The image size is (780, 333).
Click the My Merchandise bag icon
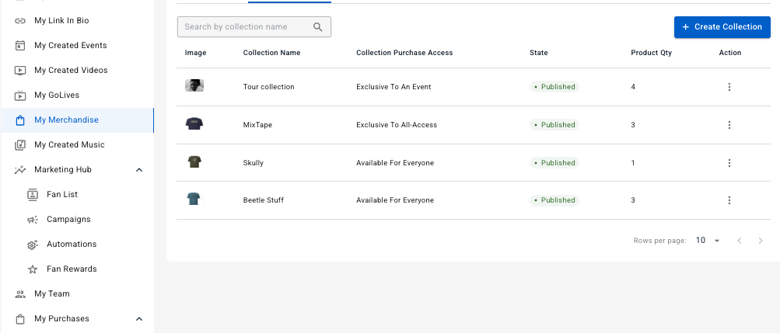[20, 120]
